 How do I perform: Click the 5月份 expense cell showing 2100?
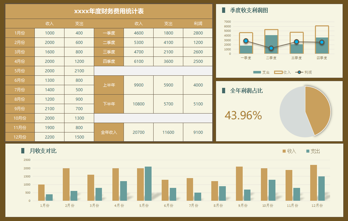(x=79, y=71)
